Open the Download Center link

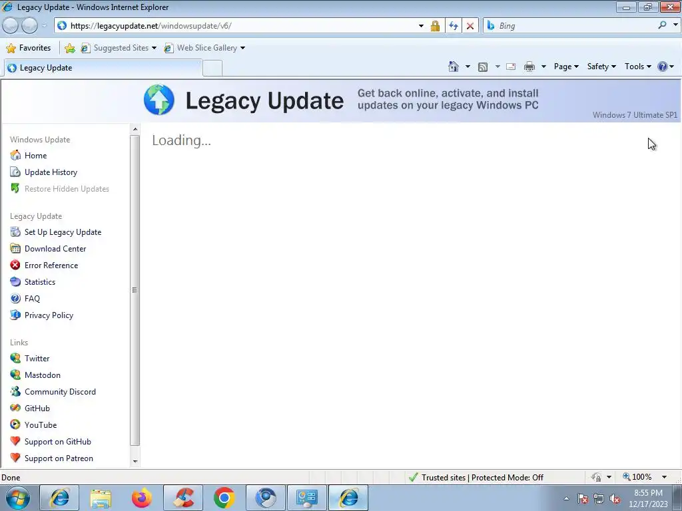tap(55, 249)
